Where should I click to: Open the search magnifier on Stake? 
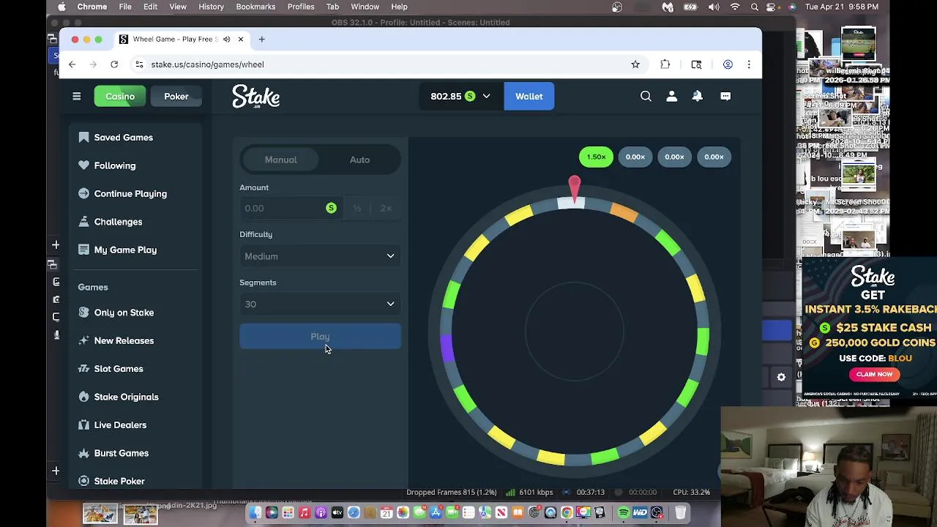(646, 96)
